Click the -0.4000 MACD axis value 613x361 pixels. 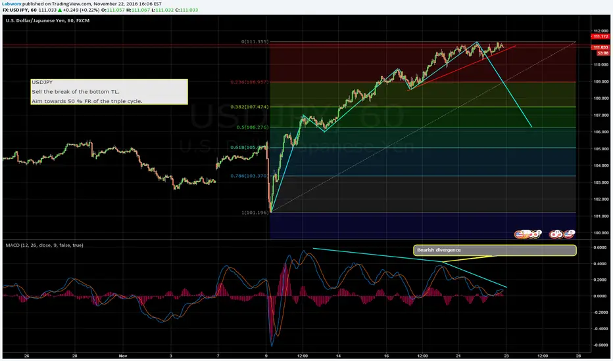coord(599,329)
